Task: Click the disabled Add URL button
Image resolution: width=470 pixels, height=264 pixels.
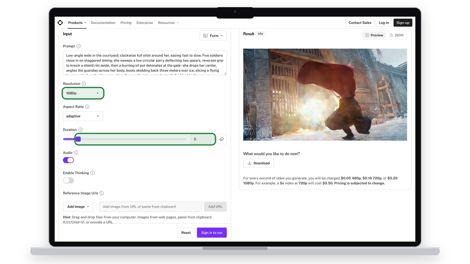Action: [x=215, y=207]
